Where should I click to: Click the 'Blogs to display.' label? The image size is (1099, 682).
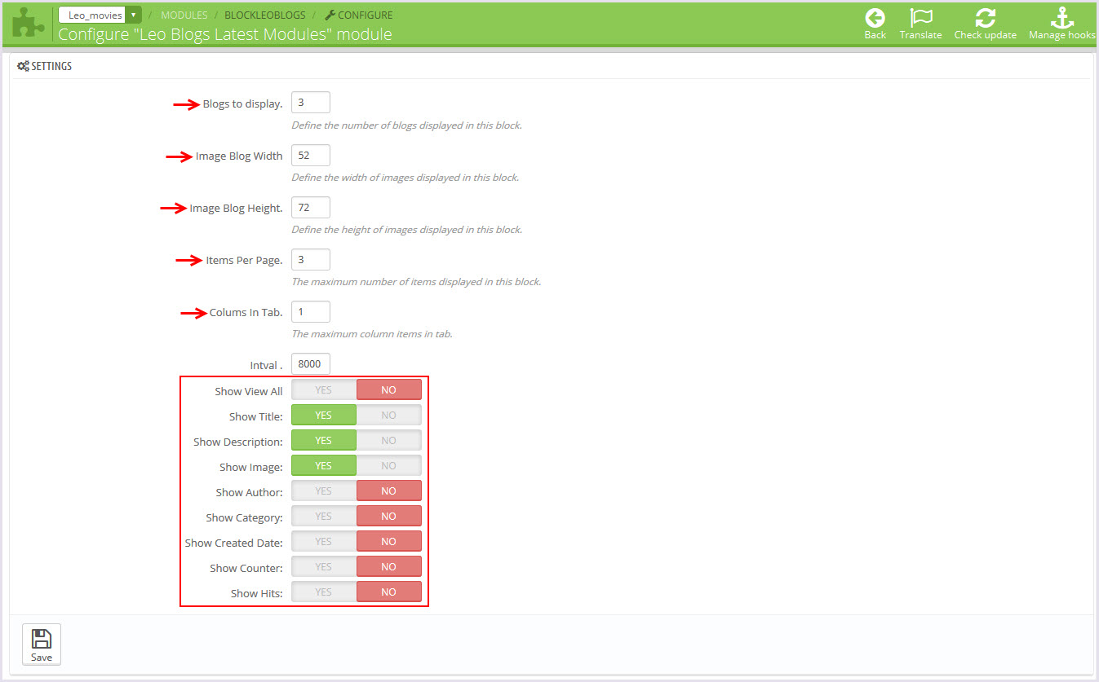coord(243,104)
